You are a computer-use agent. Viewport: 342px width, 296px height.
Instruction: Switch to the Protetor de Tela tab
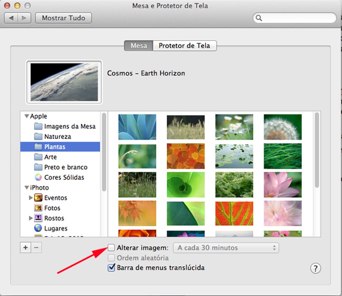[x=185, y=46]
